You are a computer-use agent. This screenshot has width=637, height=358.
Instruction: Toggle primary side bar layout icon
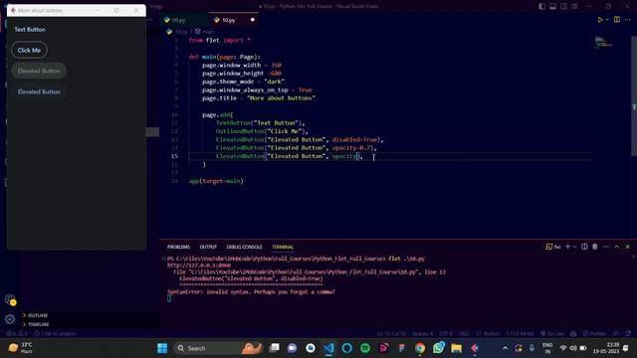pyautogui.click(x=541, y=7)
